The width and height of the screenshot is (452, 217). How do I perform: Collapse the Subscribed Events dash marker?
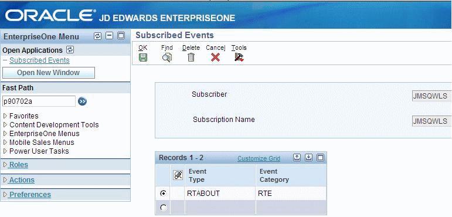click(5, 60)
